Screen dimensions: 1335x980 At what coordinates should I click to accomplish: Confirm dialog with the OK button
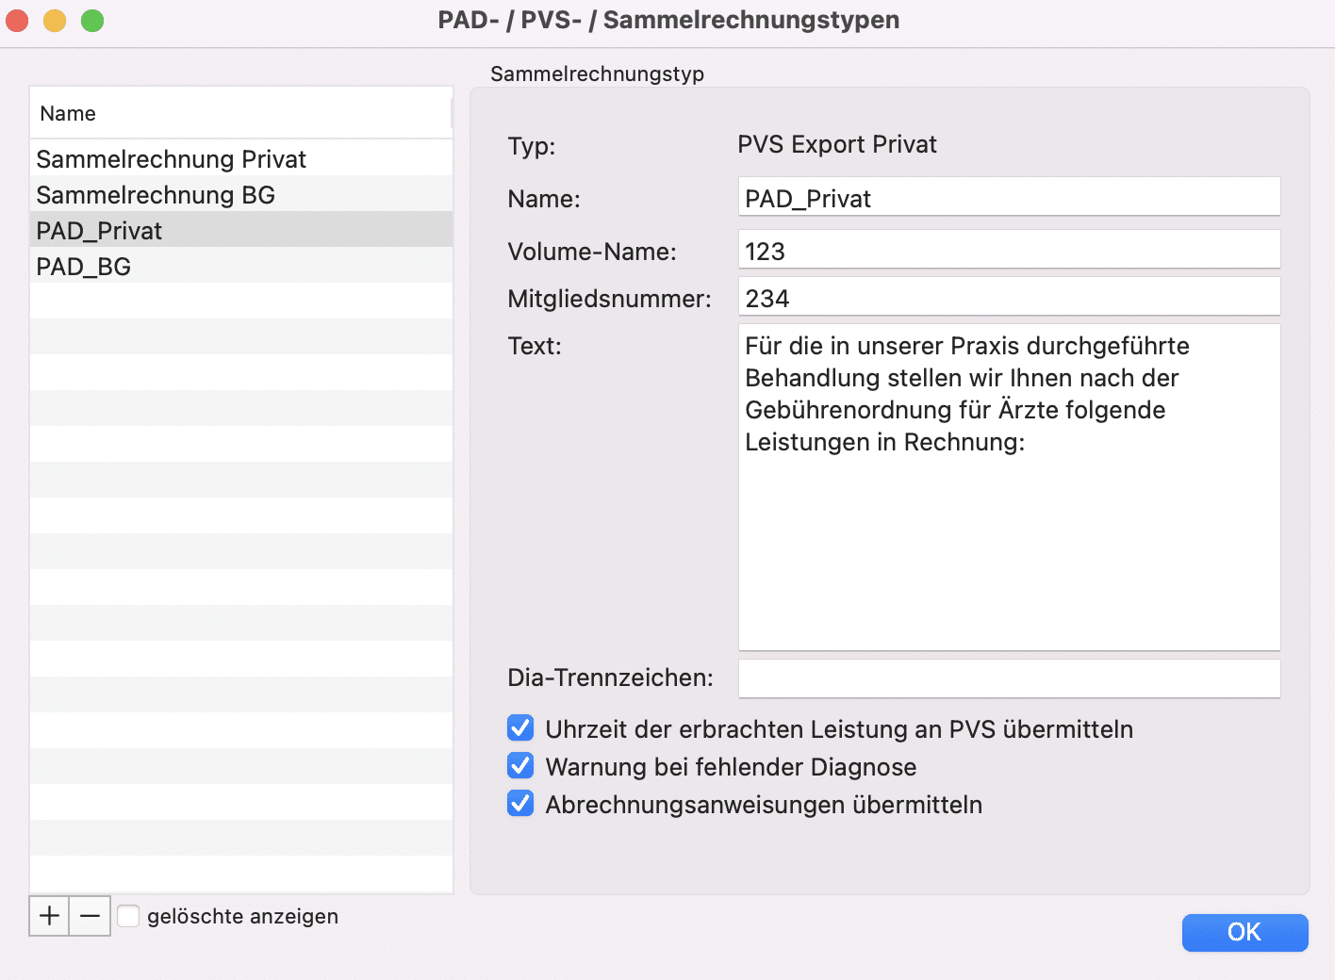click(1244, 932)
